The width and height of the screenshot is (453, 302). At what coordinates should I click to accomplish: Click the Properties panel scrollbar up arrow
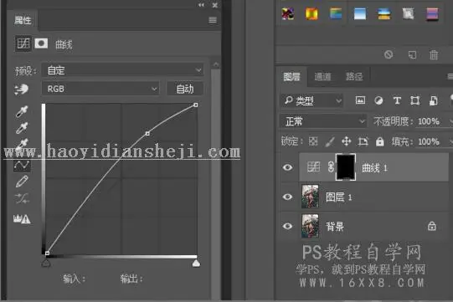[216, 64]
